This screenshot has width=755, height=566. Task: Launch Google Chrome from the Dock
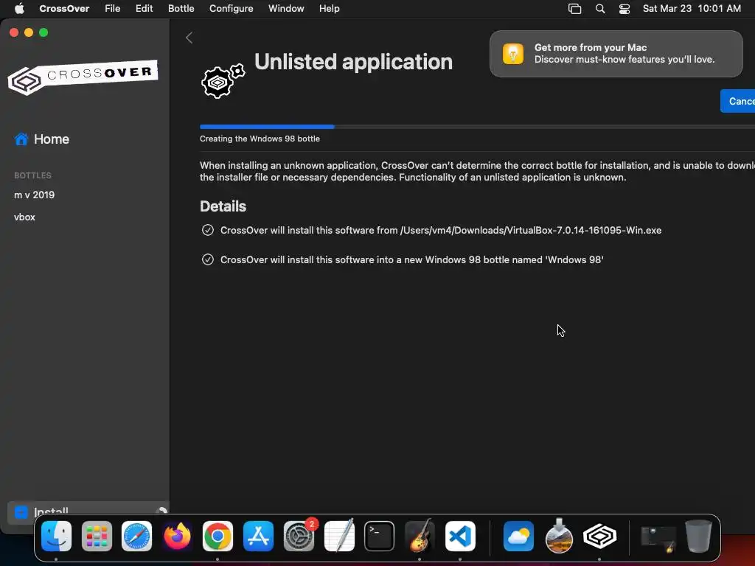click(x=218, y=537)
